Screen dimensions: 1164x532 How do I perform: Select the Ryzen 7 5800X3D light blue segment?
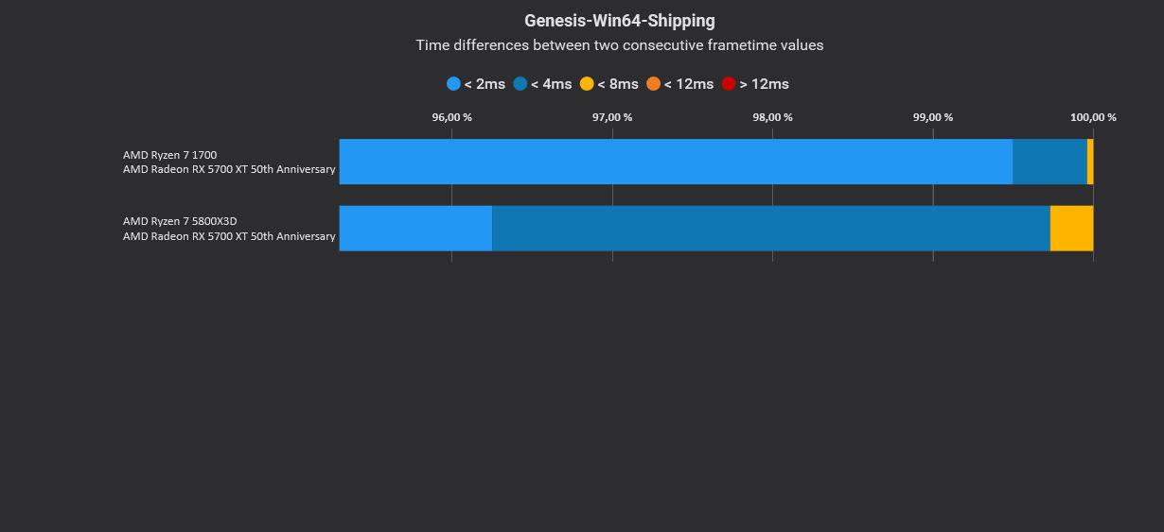[x=415, y=228]
